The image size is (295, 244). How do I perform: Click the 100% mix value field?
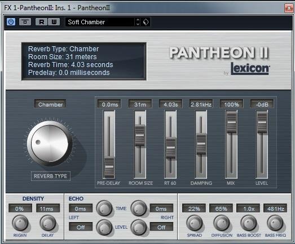coord(232,104)
